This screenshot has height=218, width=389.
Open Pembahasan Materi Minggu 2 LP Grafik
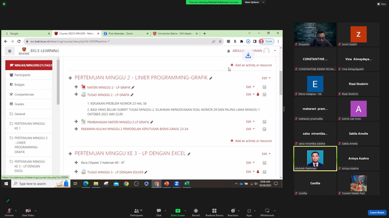coord(118,122)
